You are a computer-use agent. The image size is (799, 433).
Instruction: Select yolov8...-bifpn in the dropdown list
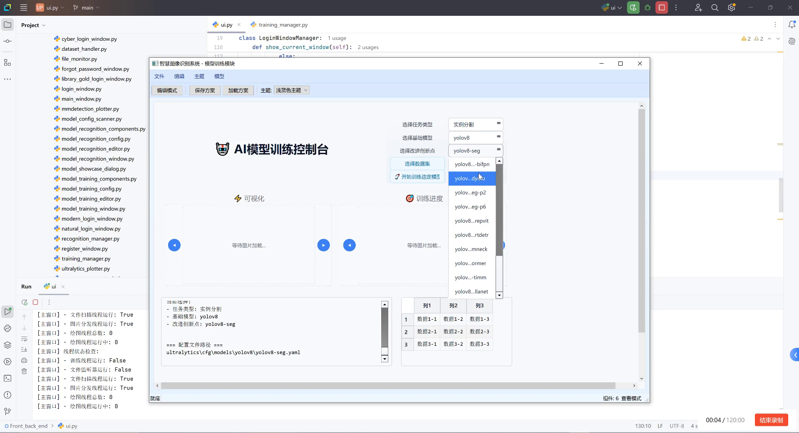[x=472, y=164]
